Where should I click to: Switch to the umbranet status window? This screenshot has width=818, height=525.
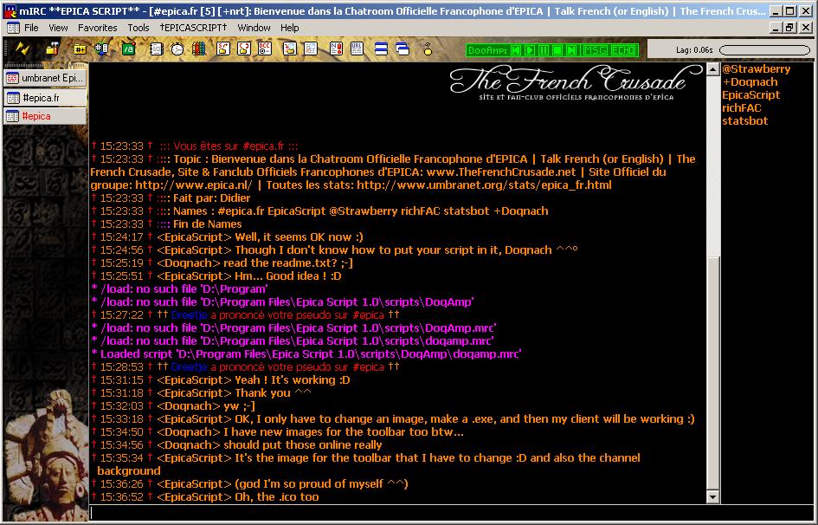coord(45,78)
